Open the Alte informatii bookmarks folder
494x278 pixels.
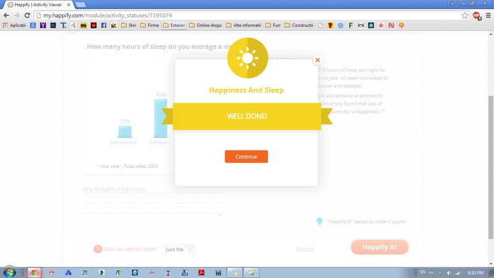coord(243,25)
